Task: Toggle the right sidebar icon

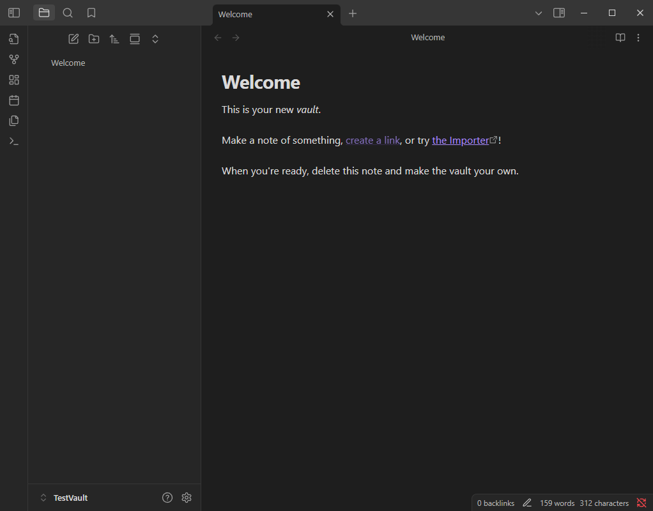Action: tap(559, 13)
